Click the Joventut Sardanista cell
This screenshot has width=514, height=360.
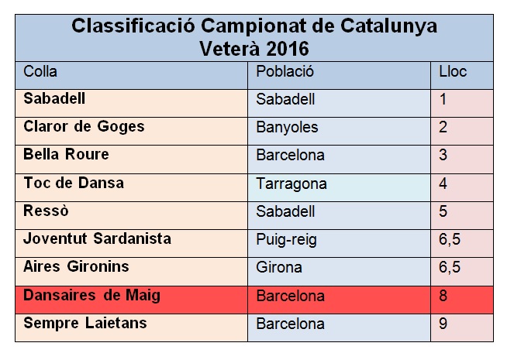pos(132,244)
